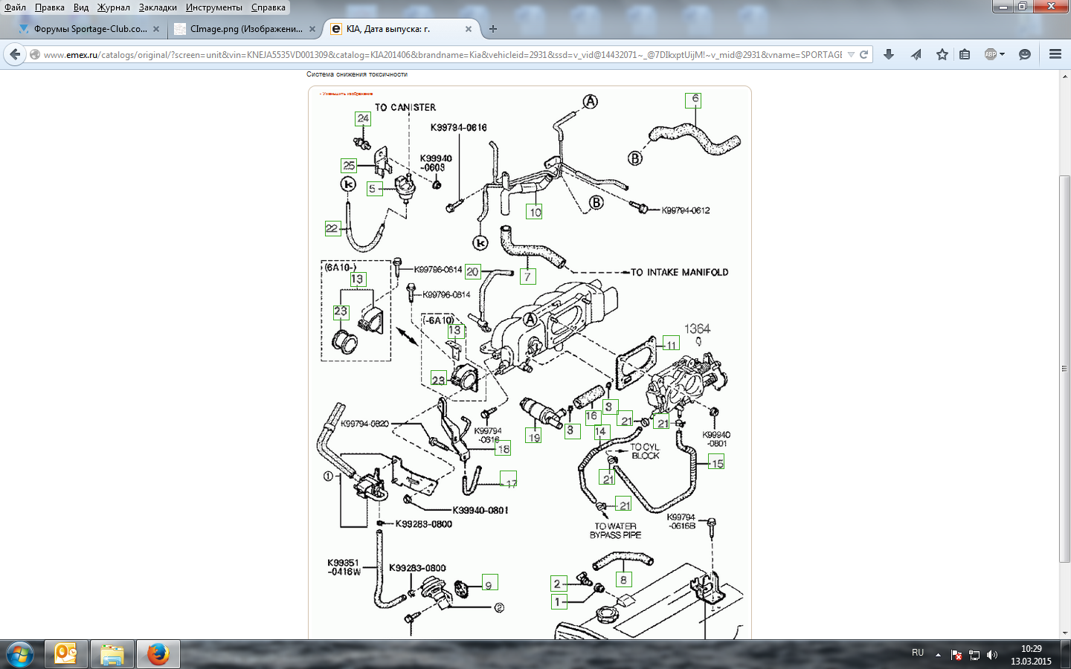Click the paper plane send icon
Image resolution: width=1071 pixels, height=669 pixels.
916,54
